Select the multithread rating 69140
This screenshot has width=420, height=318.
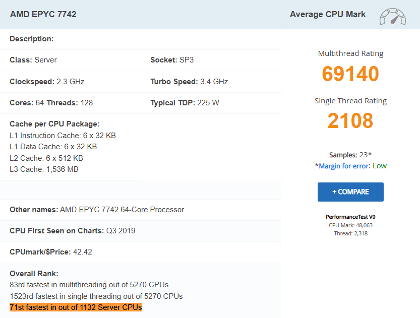(x=350, y=74)
